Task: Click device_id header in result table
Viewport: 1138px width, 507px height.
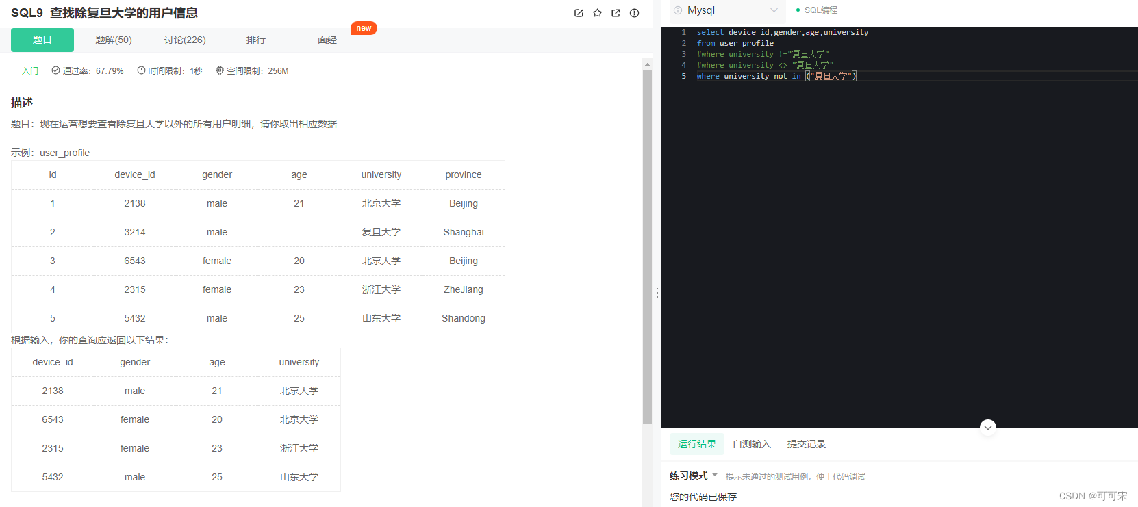Action: coord(53,362)
